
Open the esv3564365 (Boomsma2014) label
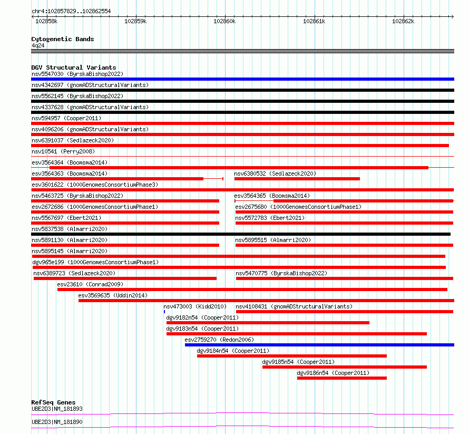(272, 196)
